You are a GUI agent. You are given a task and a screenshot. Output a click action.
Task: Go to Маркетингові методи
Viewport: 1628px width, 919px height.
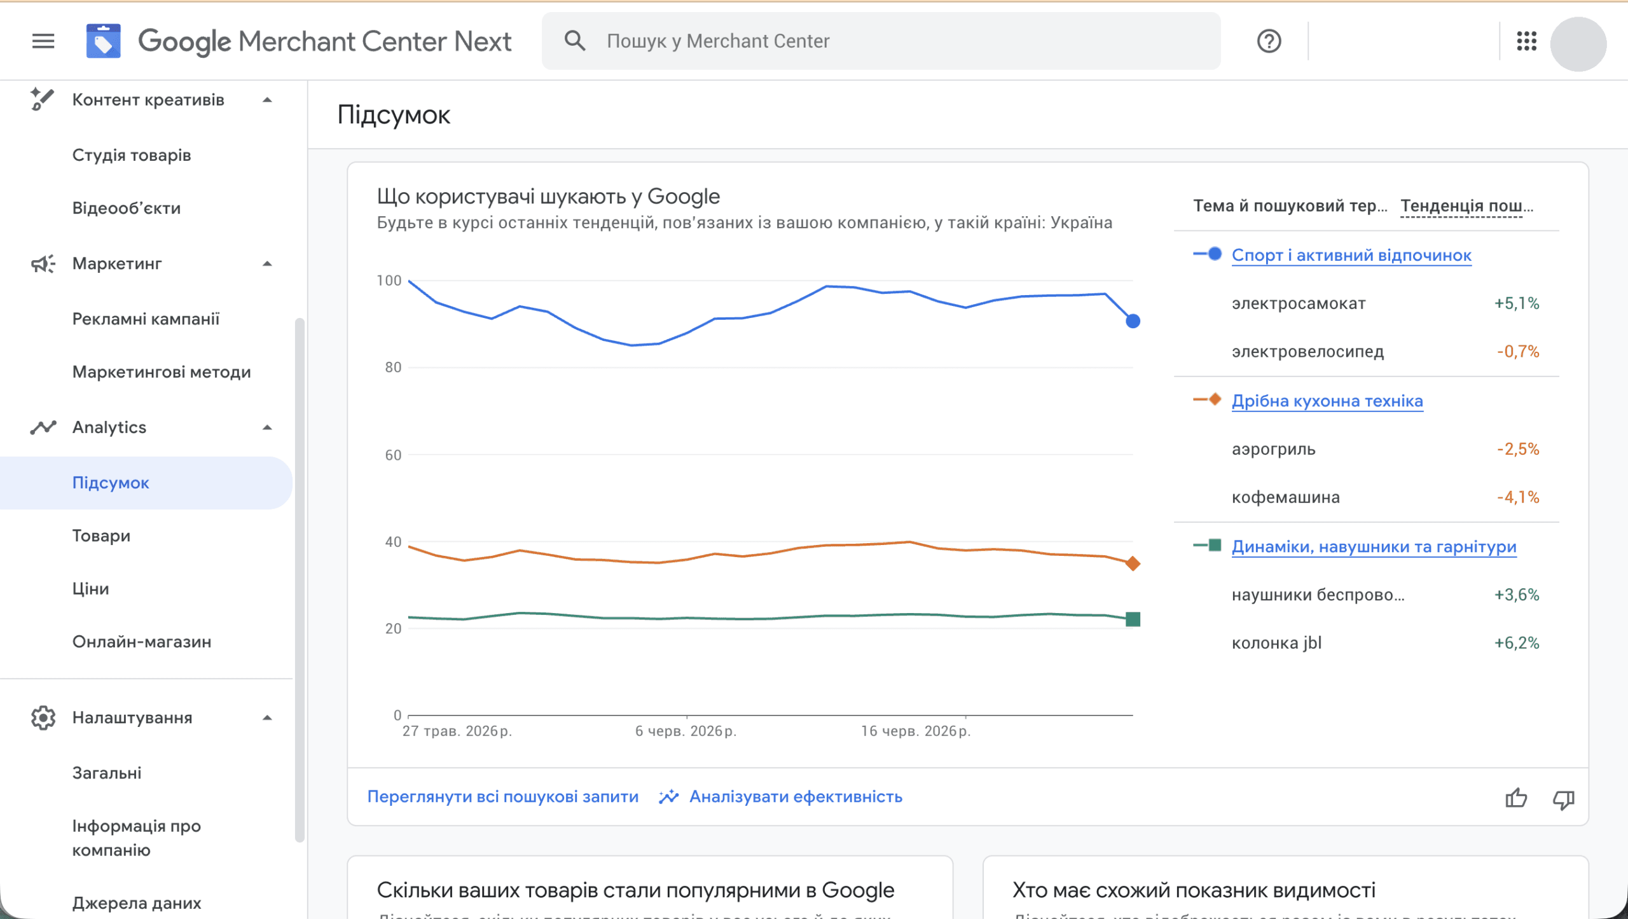pos(162,372)
